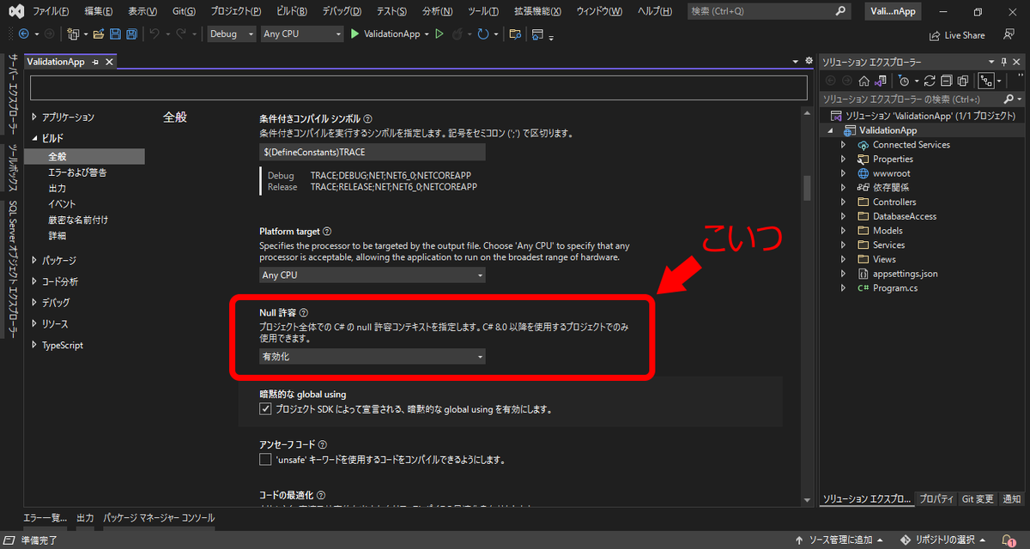Viewport: 1030px width, 549px height.
Task: Click the browser refresh circular arrow icon
Action: coord(483,34)
